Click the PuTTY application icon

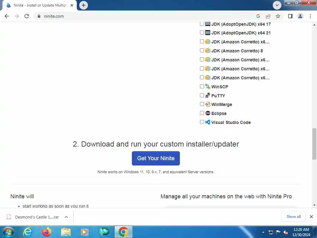pyautogui.click(x=208, y=95)
